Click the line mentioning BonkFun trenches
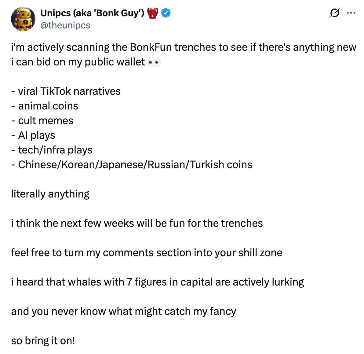 pos(184,47)
